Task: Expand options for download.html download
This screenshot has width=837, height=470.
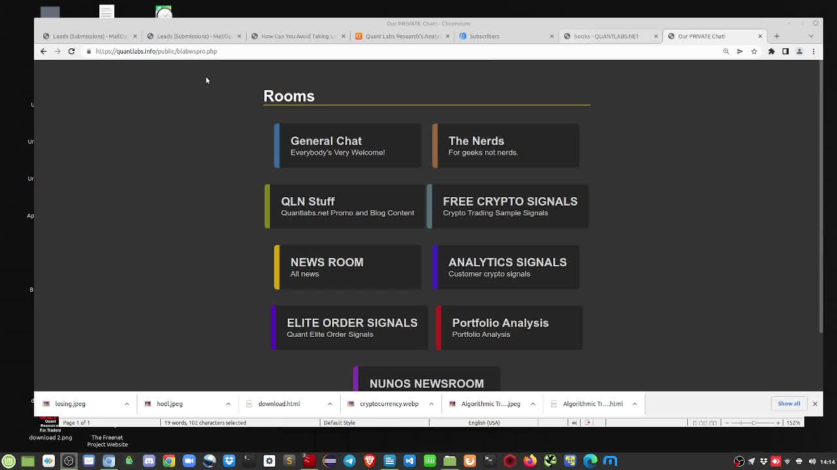Action: [x=330, y=403]
